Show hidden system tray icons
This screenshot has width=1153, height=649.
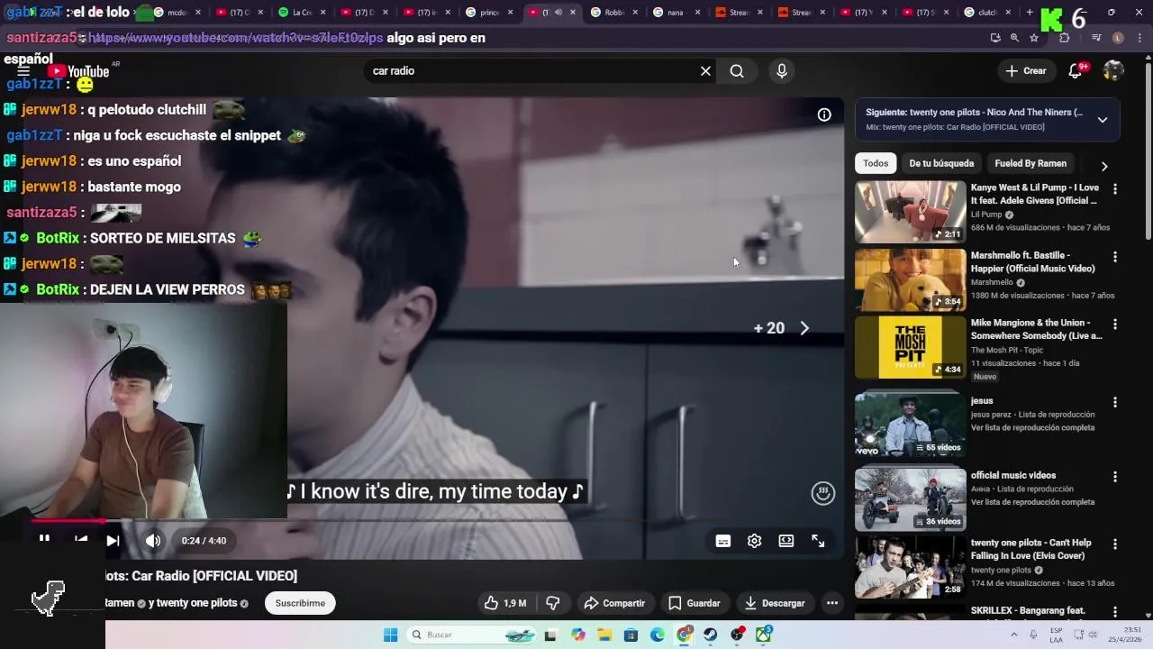coord(1015,635)
